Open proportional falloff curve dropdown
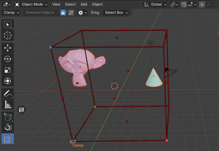Viewport: 219px width, 151px height. pos(211,5)
